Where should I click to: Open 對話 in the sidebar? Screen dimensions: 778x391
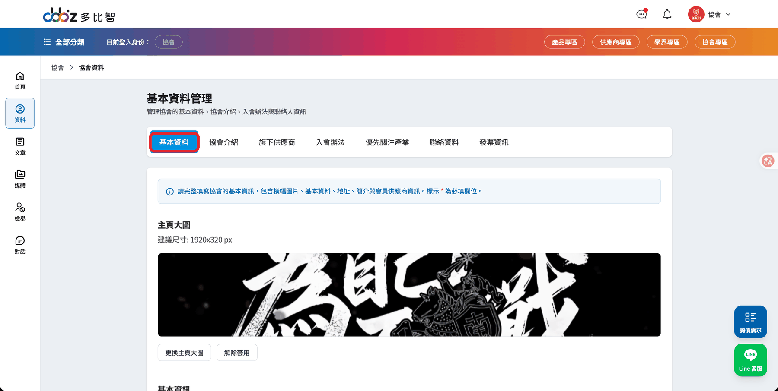pos(20,245)
